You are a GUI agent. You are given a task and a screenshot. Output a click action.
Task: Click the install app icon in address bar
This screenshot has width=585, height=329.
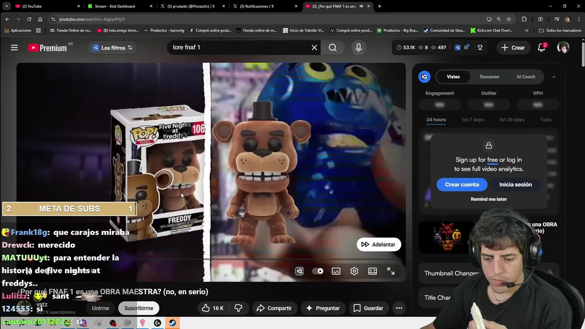coord(489,19)
